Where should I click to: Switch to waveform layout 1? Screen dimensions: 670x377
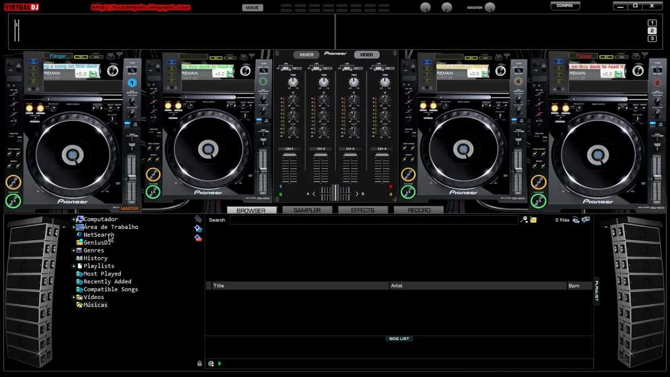652,23
